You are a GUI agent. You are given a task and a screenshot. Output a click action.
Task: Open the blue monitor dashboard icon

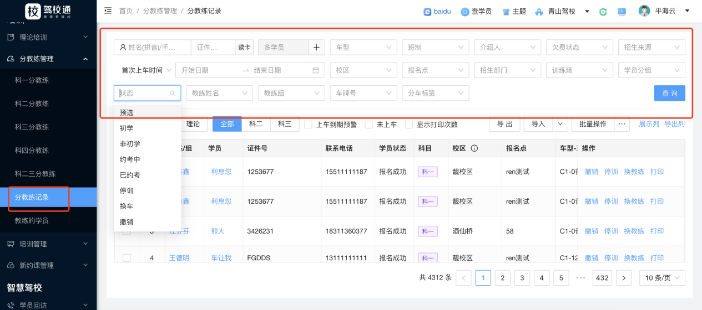pyautogui.click(x=622, y=12)
